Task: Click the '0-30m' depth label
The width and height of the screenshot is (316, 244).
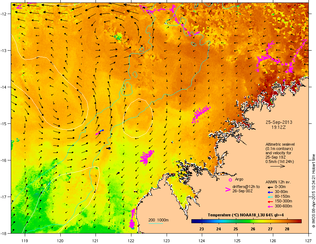Action: [280, 187]
